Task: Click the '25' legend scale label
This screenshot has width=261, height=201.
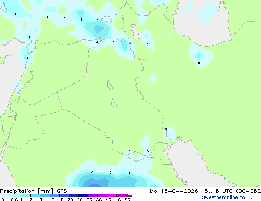Action: (80, 199)
